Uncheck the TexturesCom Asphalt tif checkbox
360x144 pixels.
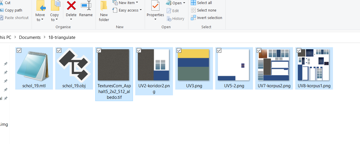point(99,50)
